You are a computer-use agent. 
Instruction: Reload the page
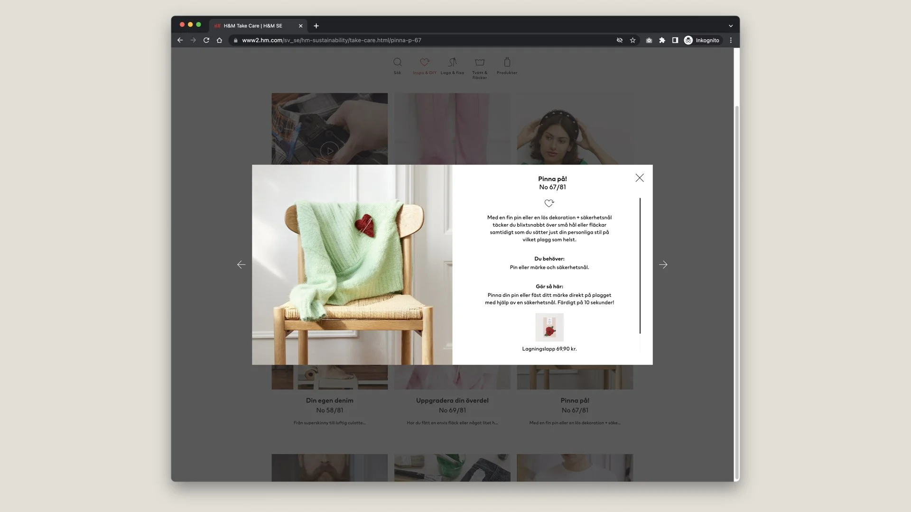(206, 40)
